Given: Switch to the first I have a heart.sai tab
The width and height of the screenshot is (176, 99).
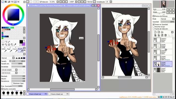Looking at the screenshot, I should pos(37,94).
